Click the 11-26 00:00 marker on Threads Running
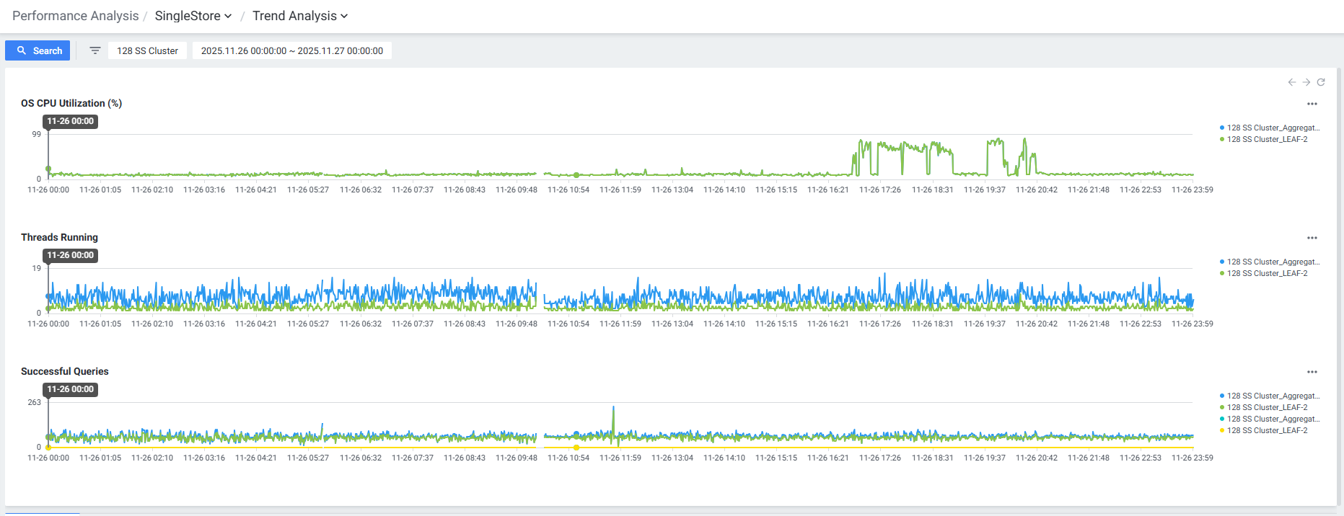 coord(70,255)
